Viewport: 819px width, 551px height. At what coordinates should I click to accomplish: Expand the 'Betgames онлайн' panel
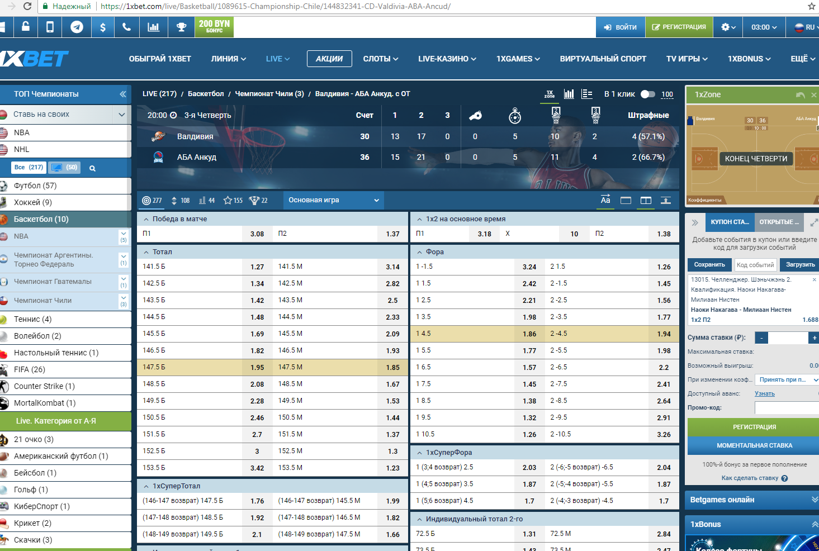point(815,500)
